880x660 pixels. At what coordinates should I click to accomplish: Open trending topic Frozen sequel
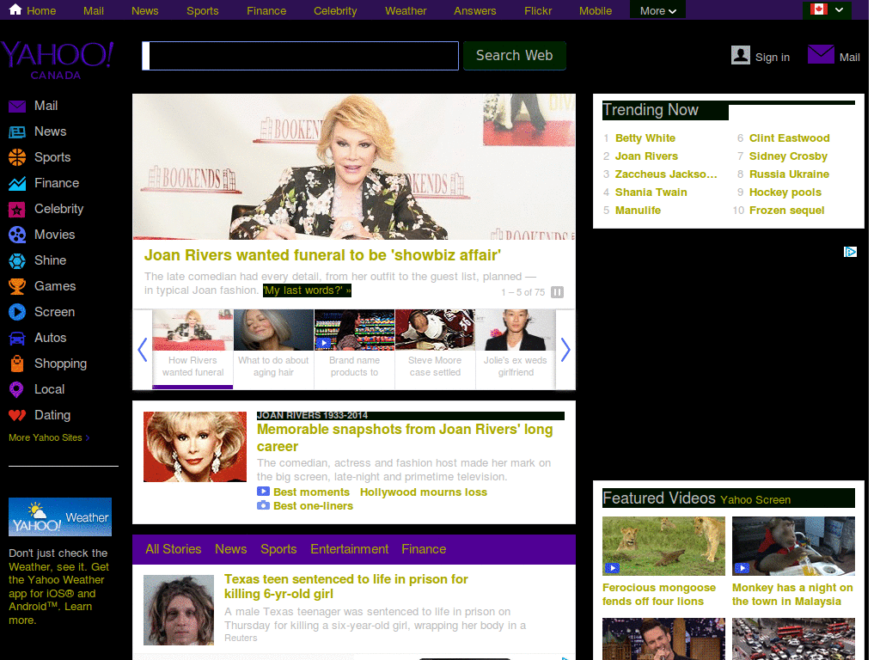click(786, 211)
